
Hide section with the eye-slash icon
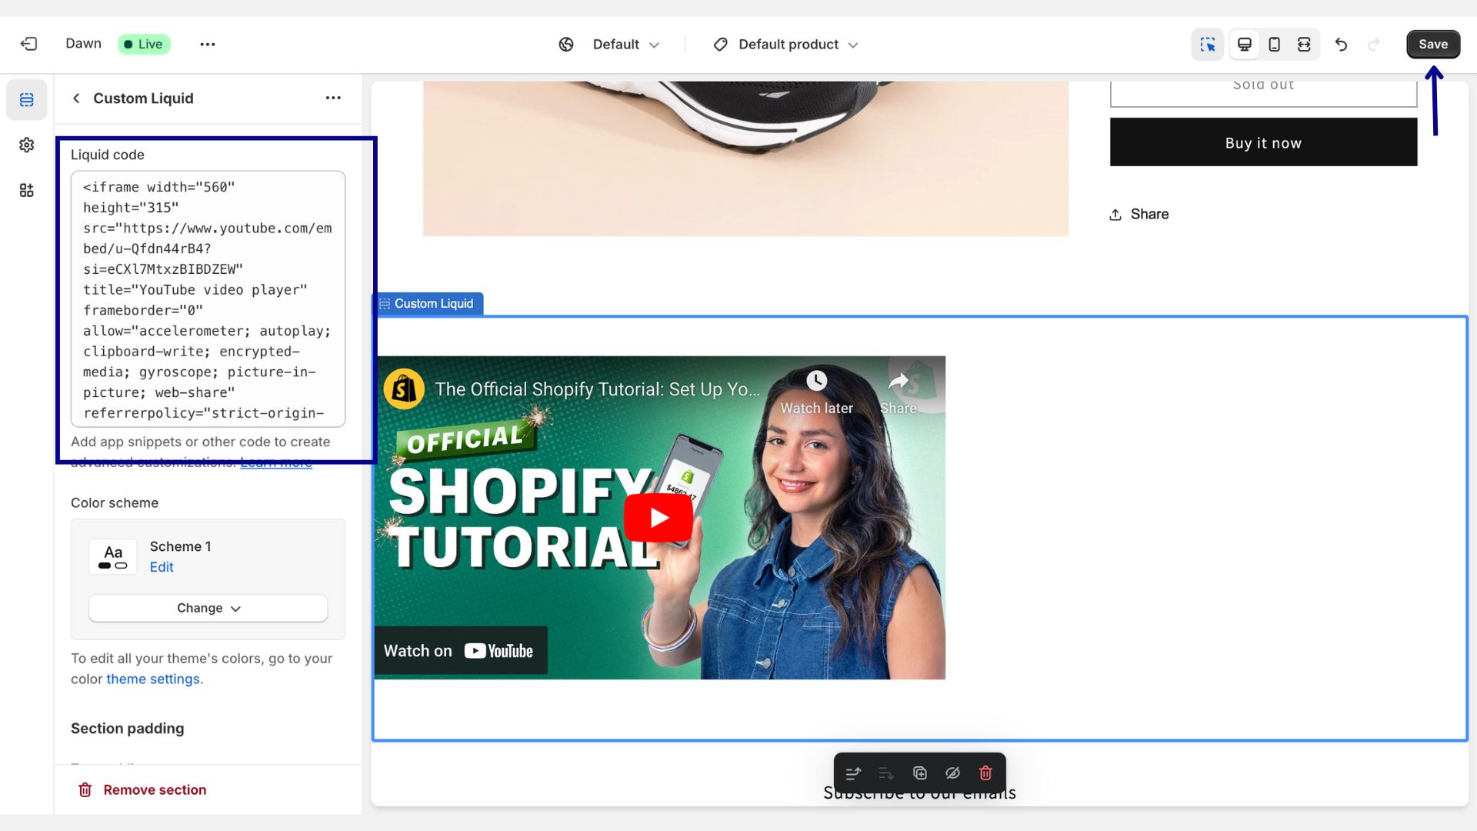pos(952,773)
